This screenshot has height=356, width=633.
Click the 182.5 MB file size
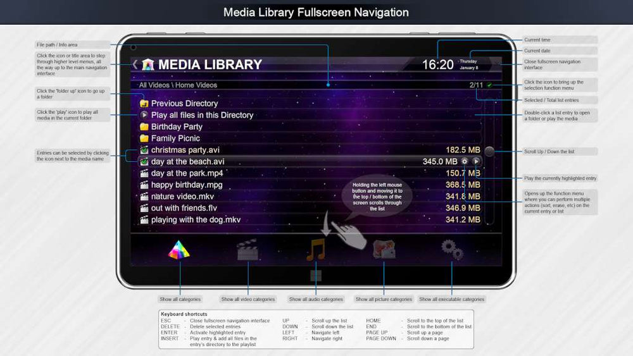(463, 150)
